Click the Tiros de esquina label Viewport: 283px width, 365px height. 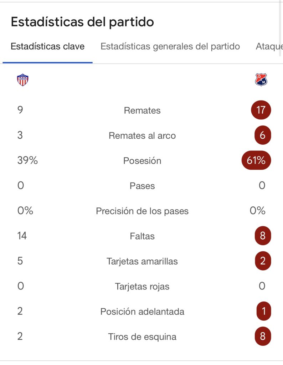(x=142, y=337)
